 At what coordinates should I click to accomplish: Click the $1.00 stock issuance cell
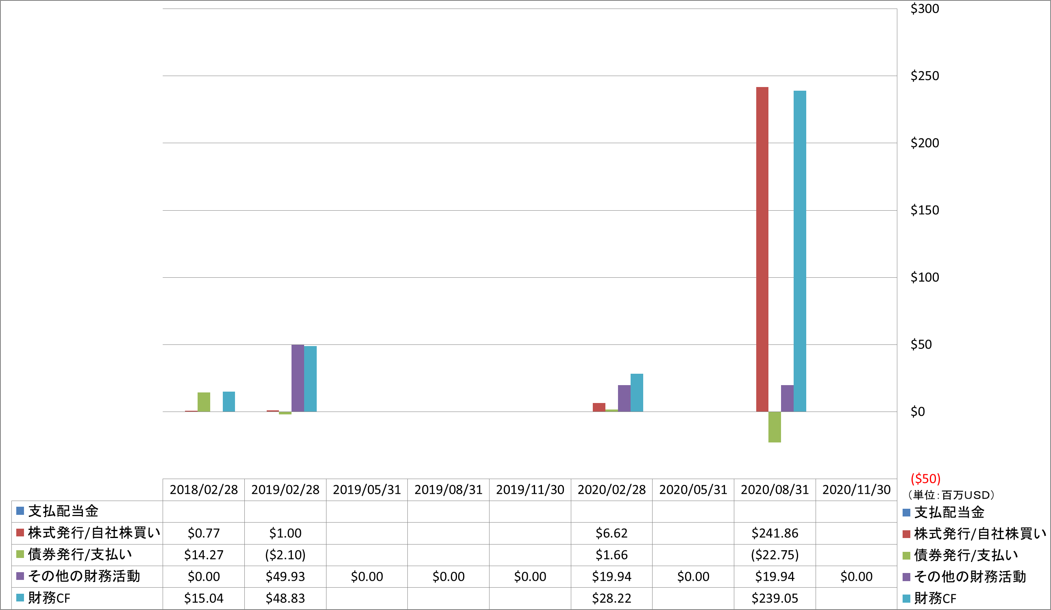coord(285,533)
